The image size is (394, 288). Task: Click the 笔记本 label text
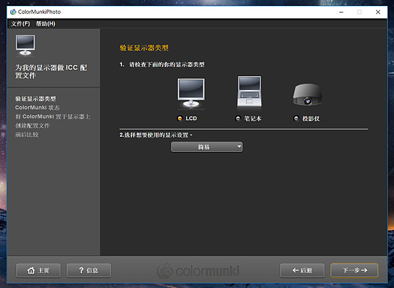tap(253, 118)
